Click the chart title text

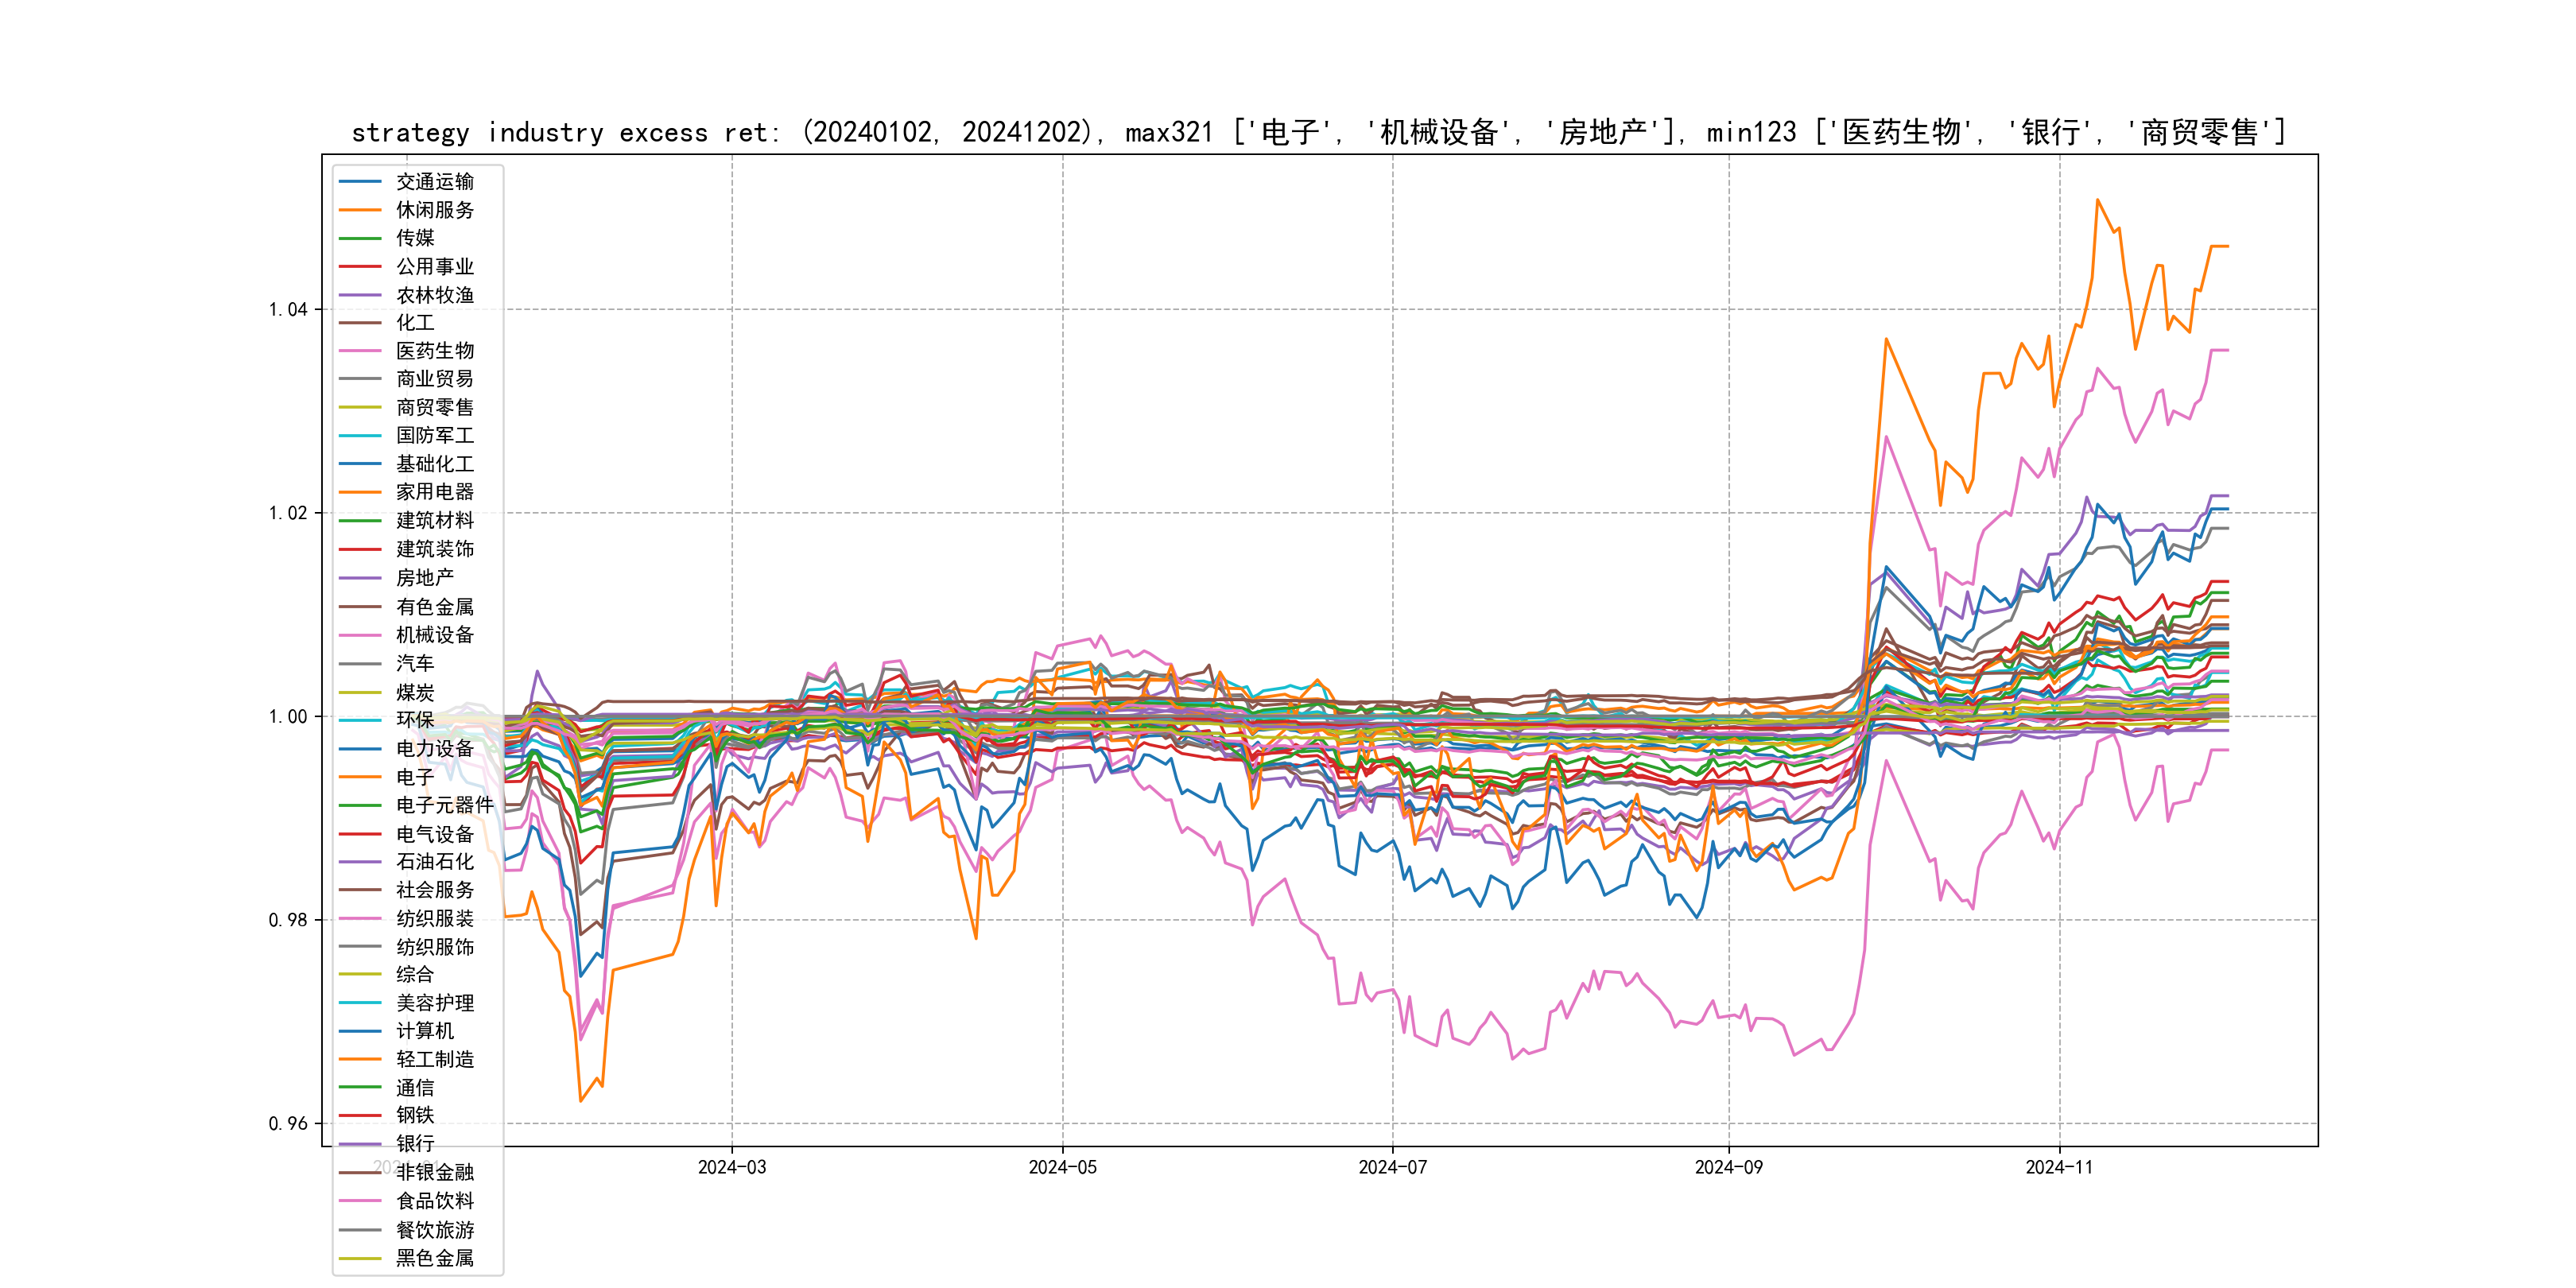(1318, 133)
